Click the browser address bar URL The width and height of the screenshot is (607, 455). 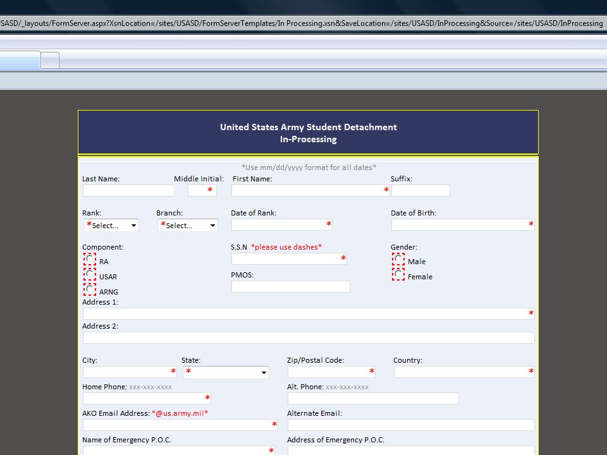[302, 23]
